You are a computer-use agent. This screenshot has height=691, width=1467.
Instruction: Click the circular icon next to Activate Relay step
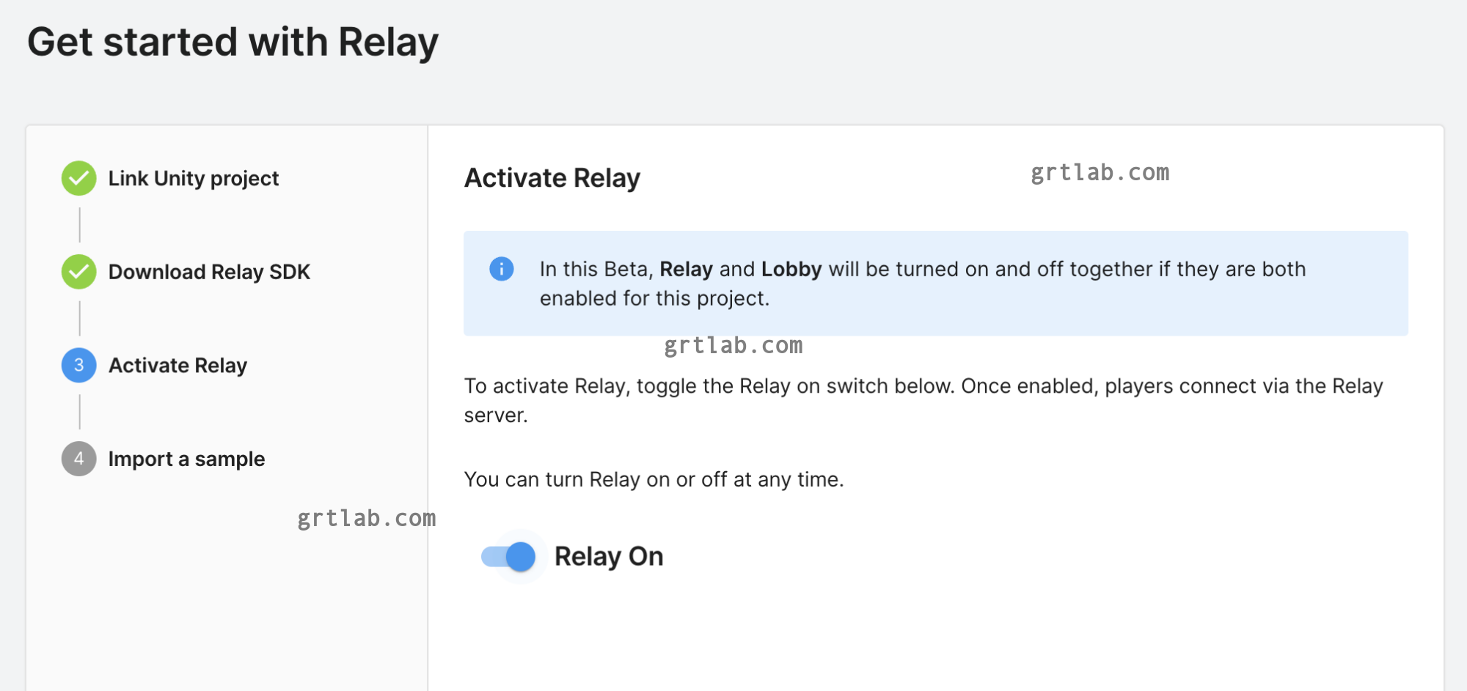point(78,366)
